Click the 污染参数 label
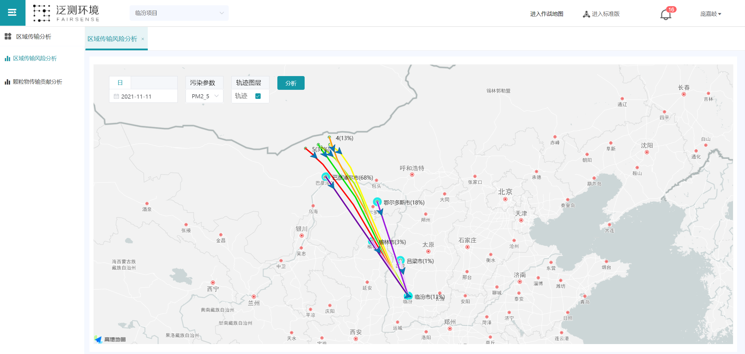The image size is (745, 354). point(203,83)
